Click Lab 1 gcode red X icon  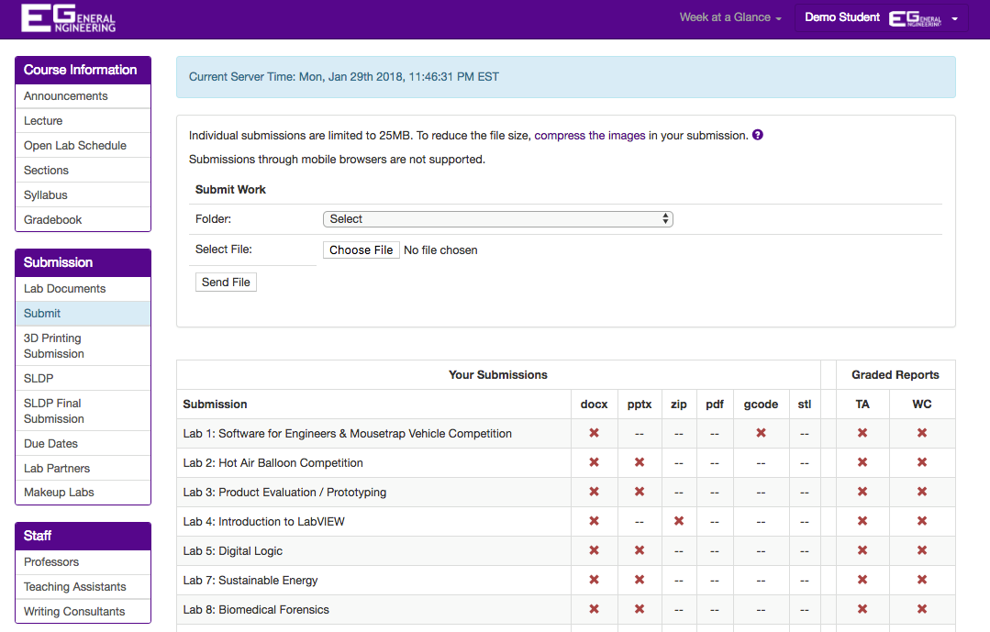(x=761, y=433)
